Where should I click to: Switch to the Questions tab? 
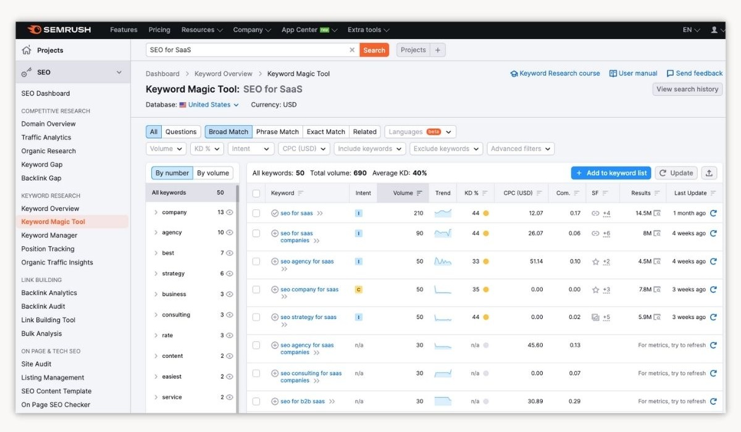[x=181, y=131]
